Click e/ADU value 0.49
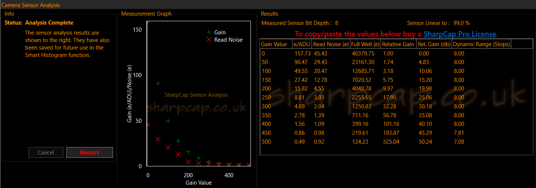The height and width of the screenshot is (188, 536). click(300, 142)
